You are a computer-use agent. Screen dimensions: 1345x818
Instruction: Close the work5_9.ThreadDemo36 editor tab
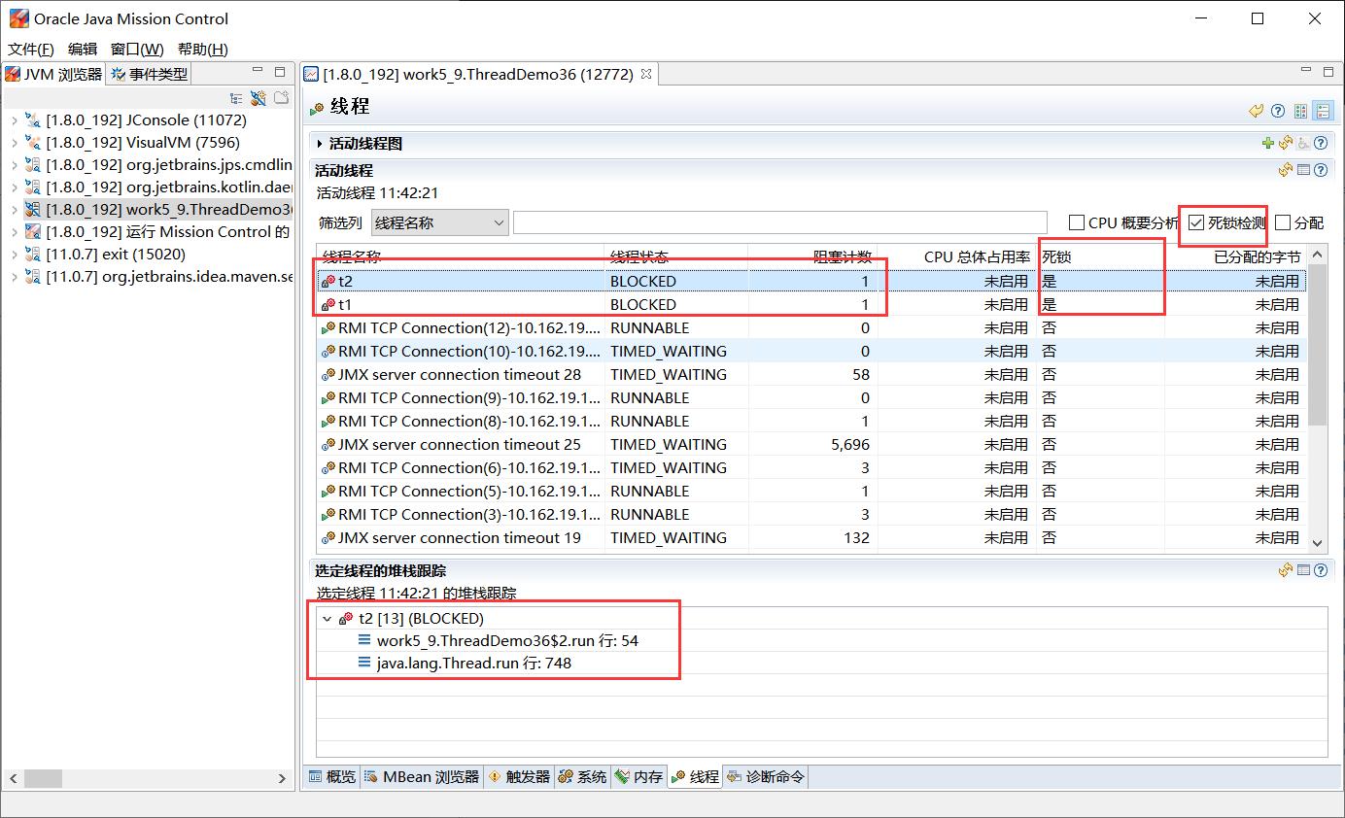tap(646, 74)
